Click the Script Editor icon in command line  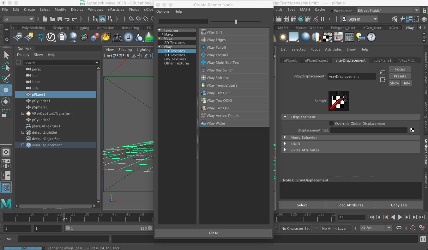423,239
